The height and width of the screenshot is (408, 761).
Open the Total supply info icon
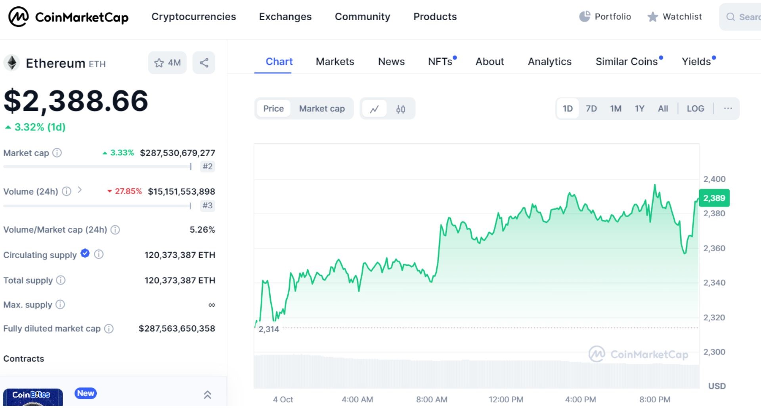click(61, 280)
